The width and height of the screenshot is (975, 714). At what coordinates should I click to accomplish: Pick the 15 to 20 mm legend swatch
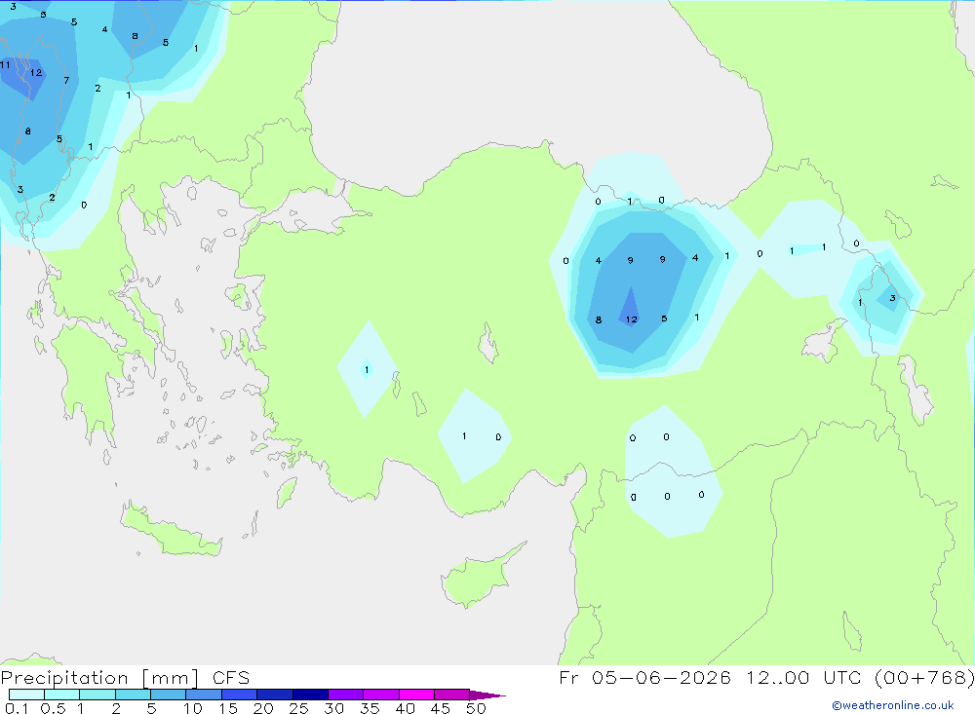[239, 695]
